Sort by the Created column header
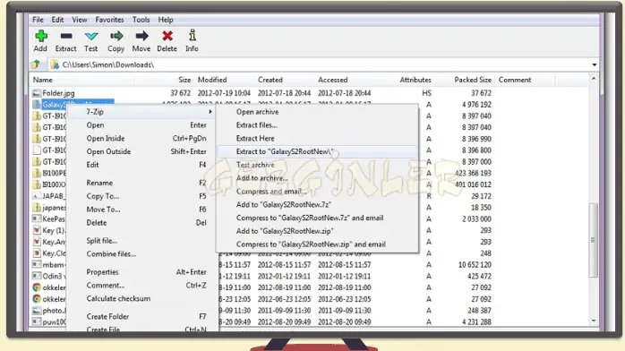 pyautogui.click(x=270, y=80)
